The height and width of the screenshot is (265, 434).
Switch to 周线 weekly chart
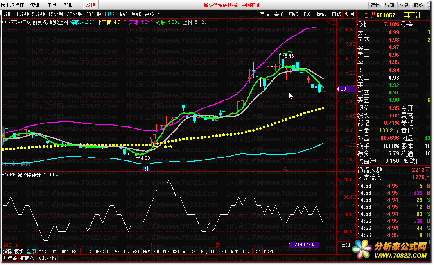pos(123,14)
